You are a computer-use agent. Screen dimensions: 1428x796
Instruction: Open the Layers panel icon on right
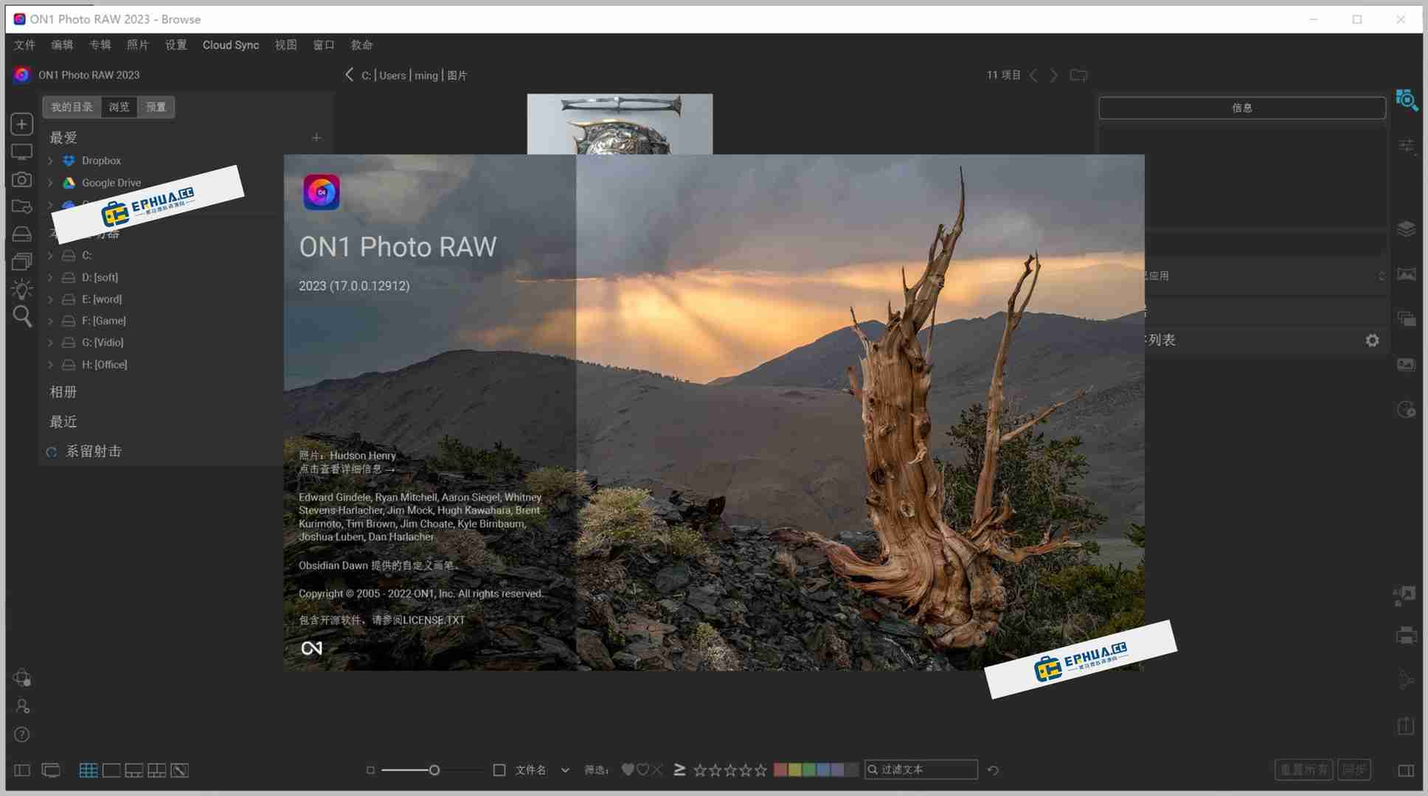pyautogui.click(x=1407, y=228)
